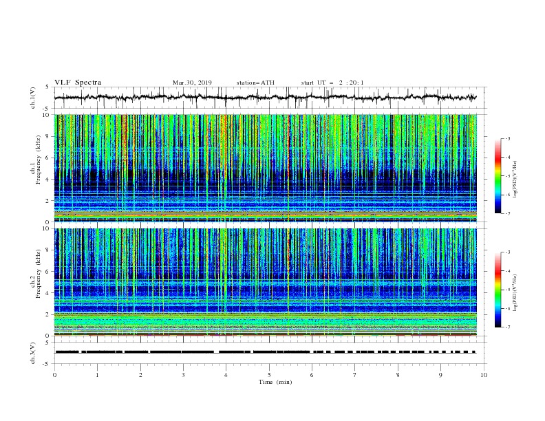545x421 pixels.
Task: Click the time axis tick label "6"
Action: [x=312, y=375]
